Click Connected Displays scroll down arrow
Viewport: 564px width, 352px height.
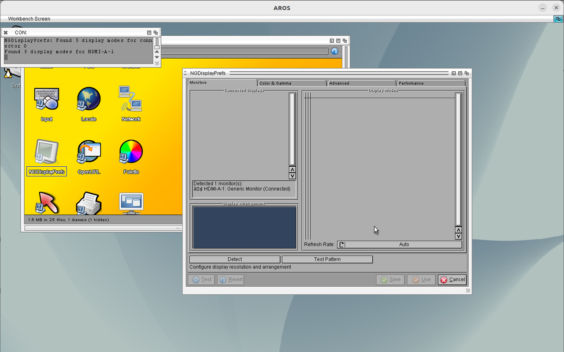pos(292,176)
